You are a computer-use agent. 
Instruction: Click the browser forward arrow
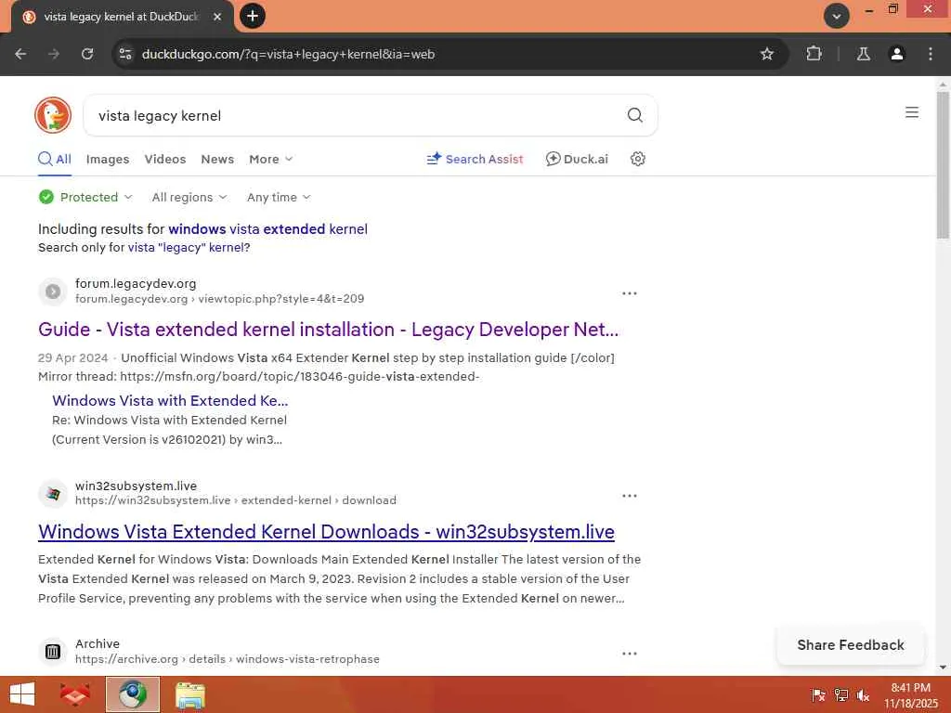[x=54, y=54]
